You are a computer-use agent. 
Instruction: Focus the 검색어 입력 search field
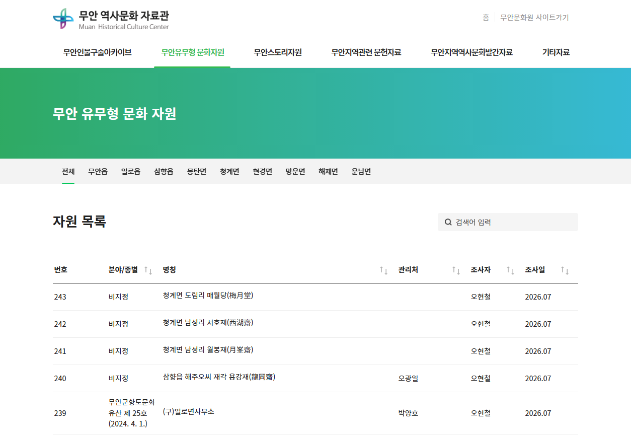(508, 222)
